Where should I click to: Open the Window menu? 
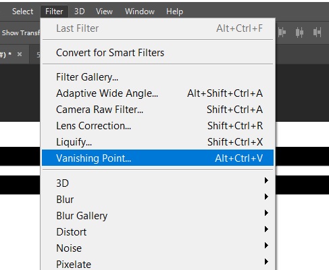[140, 12]
